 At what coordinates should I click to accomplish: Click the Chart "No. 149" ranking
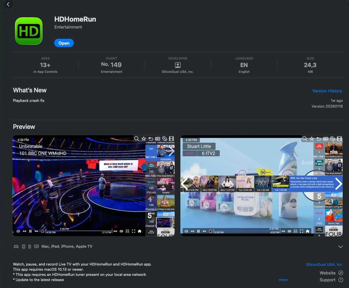click(111, 65)
